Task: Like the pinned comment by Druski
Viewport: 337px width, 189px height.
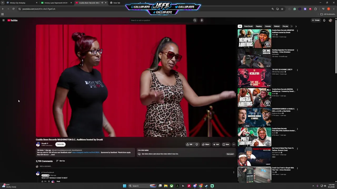Action: pyautogui.click(x=42, y=181)
